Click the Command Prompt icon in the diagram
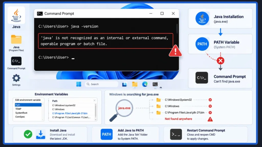The height and width of the screenshot is (147, 262). pos(202,78)
